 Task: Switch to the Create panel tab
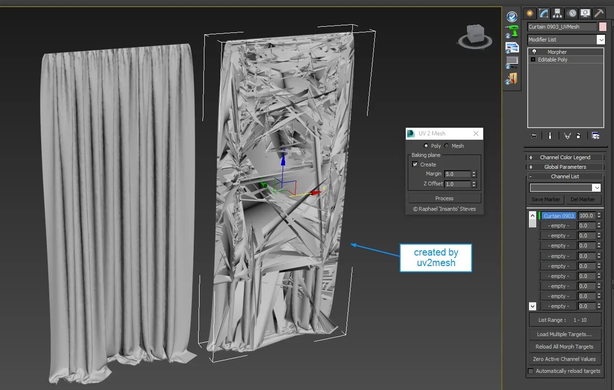(529, 13)
